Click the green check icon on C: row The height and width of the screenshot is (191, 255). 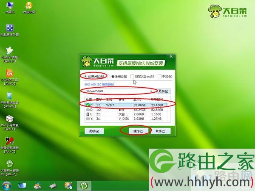coord(88,105)
